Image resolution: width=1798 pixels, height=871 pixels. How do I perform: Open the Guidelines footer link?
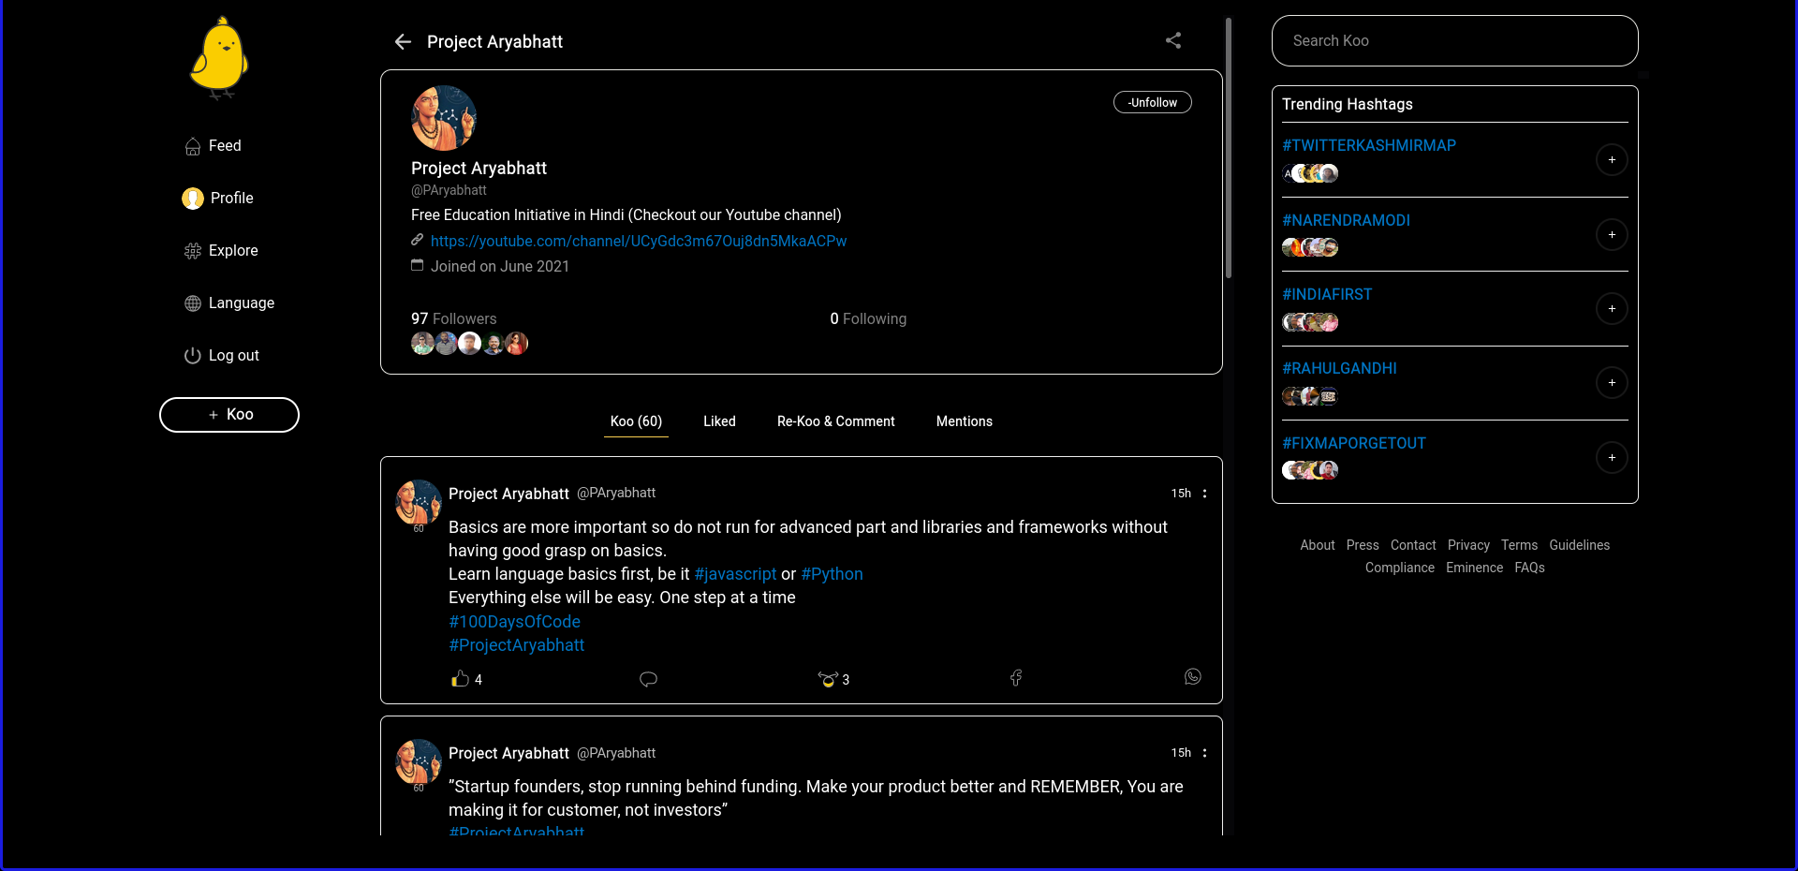click(x=1579, y=545)
